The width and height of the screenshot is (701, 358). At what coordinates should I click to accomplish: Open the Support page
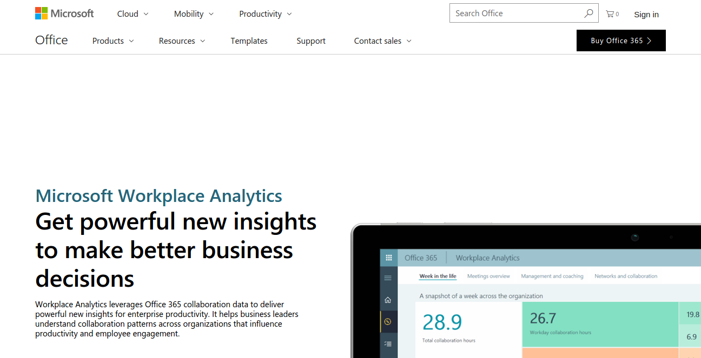coord(311,41)
